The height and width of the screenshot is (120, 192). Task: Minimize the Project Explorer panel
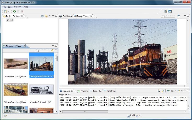pyautogui.click(x=53, y=15)
